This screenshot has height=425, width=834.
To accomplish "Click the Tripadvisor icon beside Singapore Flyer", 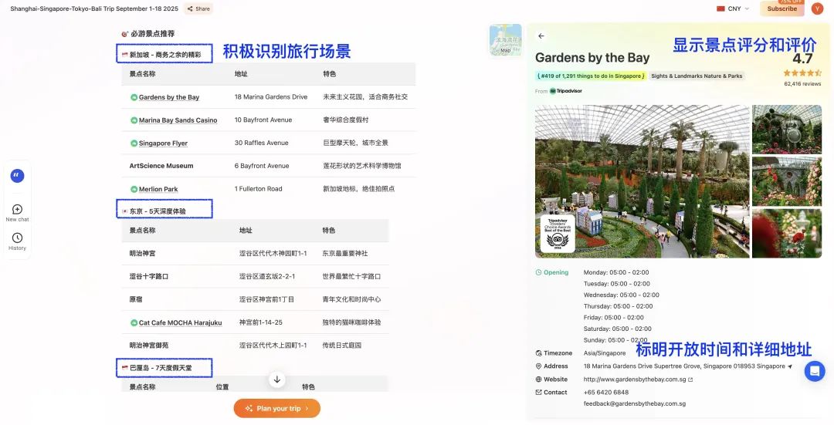I will point(134,143).
